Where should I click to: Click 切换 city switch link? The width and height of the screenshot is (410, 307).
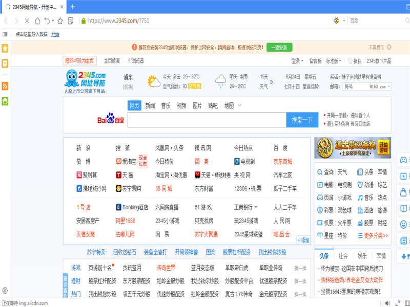tap(128, 87)
